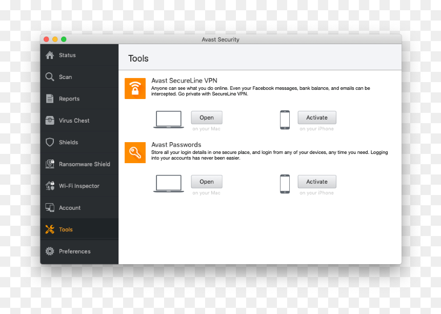Activate SecureLine VPN on your iPhone
Viewport: 441px width, 314px height.
coord(317,117)
